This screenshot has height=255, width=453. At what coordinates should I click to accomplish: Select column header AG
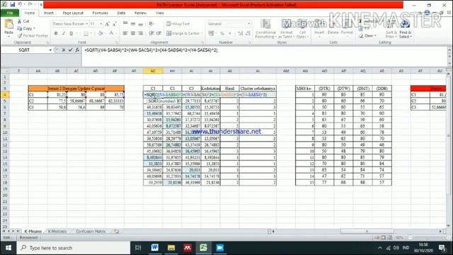click(x=153, y=71)
